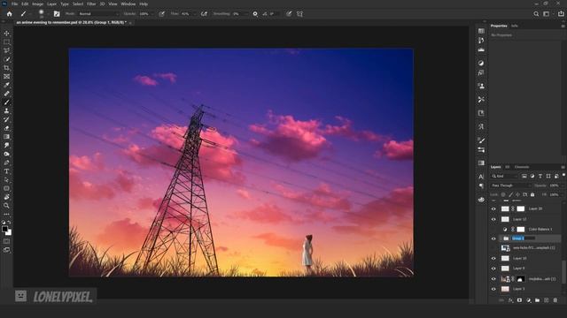This screenshot has width=567, height=318.
Task: Open the Filter menu
Action: (x=91, y=4)
